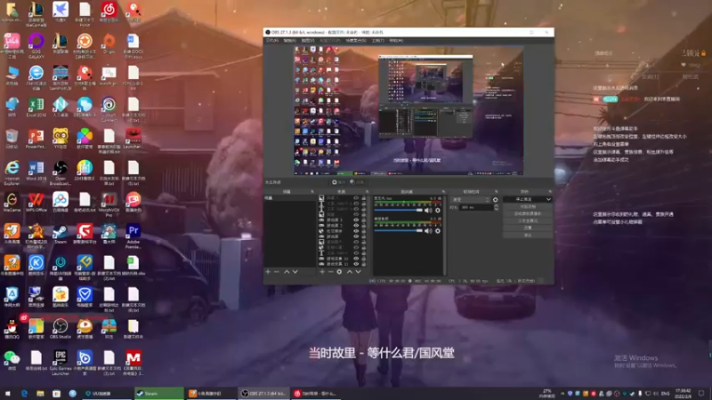Open the 工具(T) menu in OBS

[x=377, y=41]
